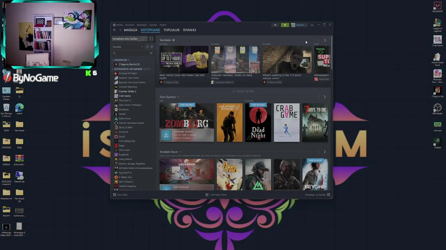Open the İSYAN42 profile tab
The height and width of the screenshot is (250, 446).
(x=190, y=30)
